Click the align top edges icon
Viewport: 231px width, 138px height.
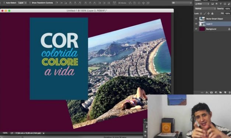click(x=57, y=3)
